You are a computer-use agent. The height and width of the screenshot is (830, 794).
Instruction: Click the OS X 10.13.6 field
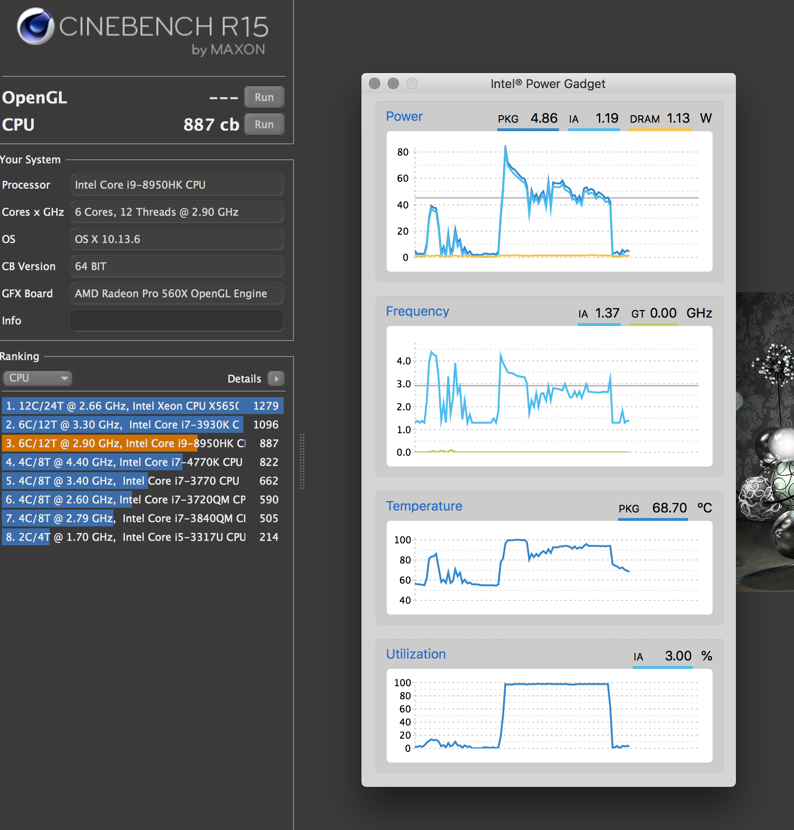pos(176,239)
